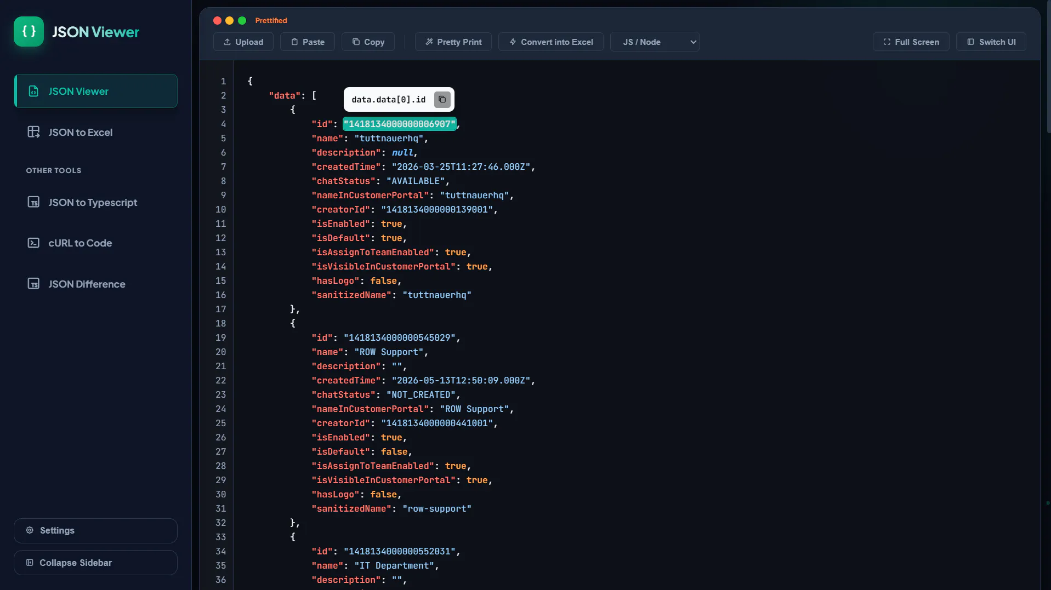Click the "data" key on line 2
The width and height of the screenshot is (1051, 590).
click(285, 95)
